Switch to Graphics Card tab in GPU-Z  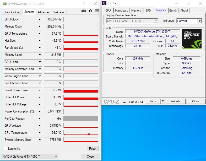point(12,12)
